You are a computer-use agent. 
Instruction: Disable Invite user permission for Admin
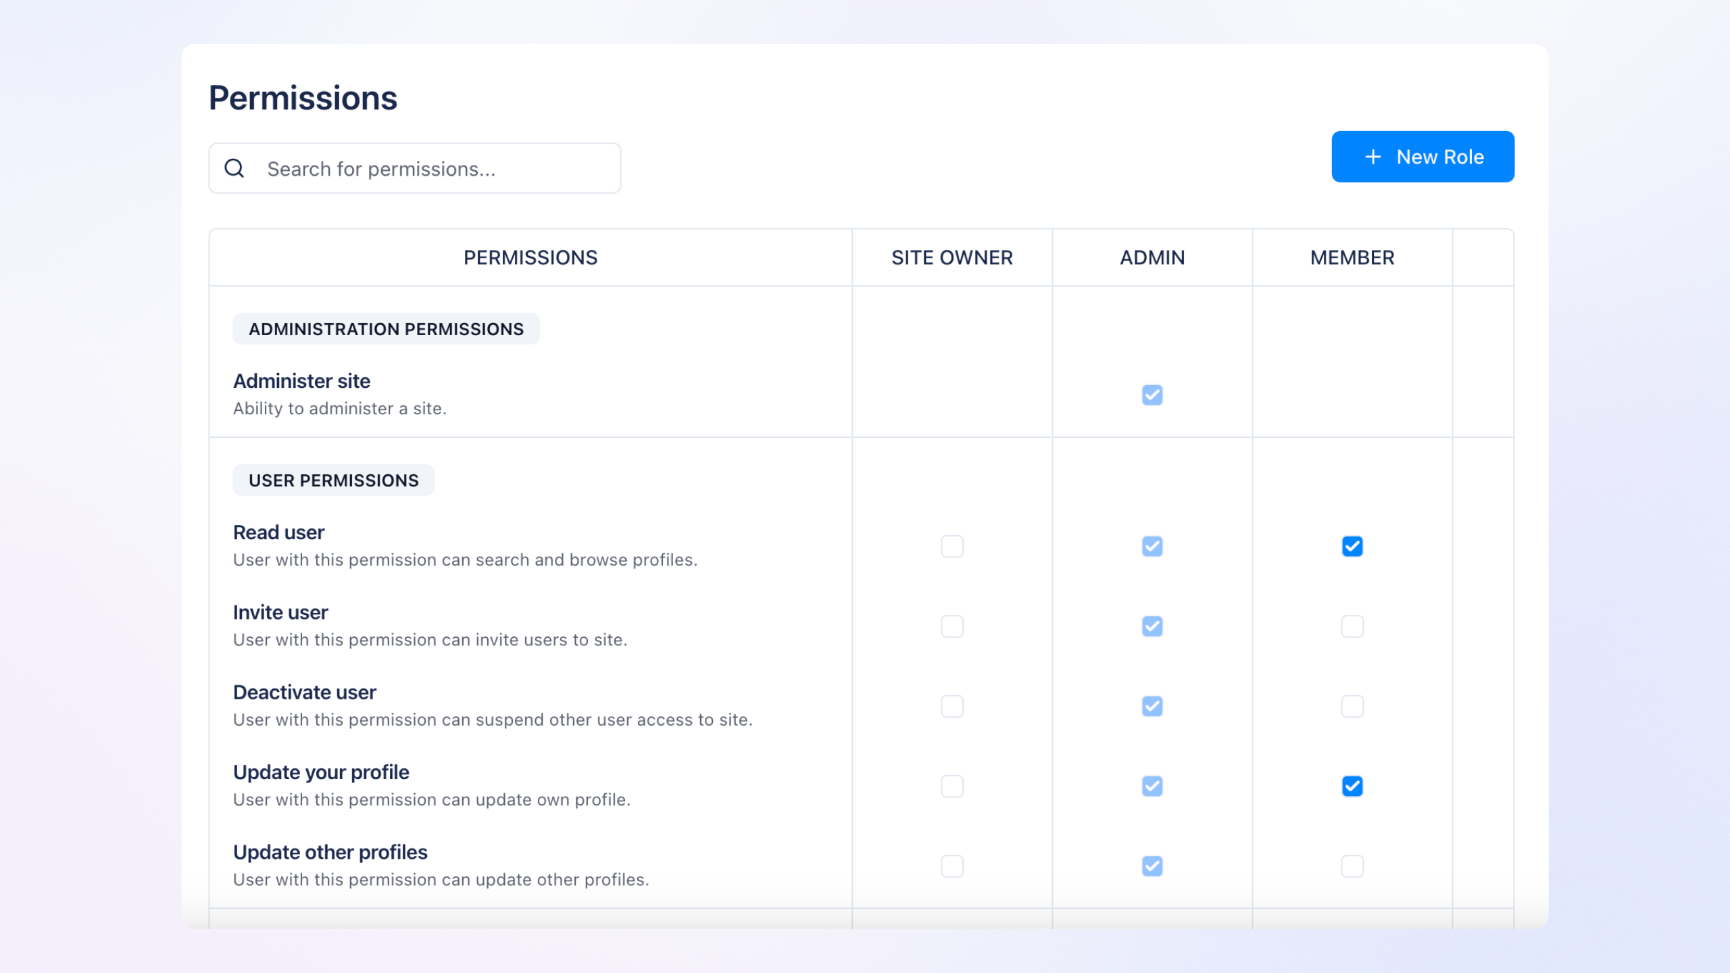(x=1152, y=626)
